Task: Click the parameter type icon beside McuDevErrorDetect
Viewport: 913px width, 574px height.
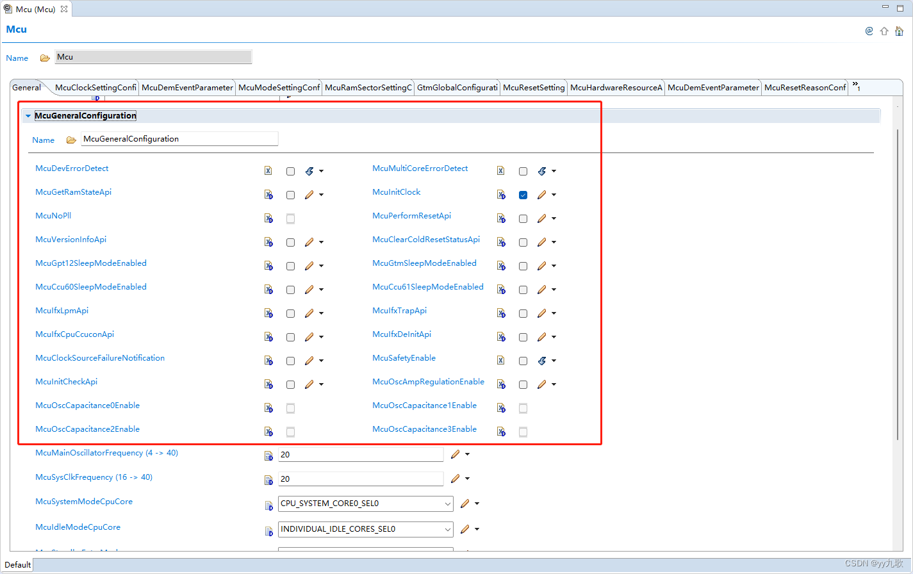Action: pos(268,171)
